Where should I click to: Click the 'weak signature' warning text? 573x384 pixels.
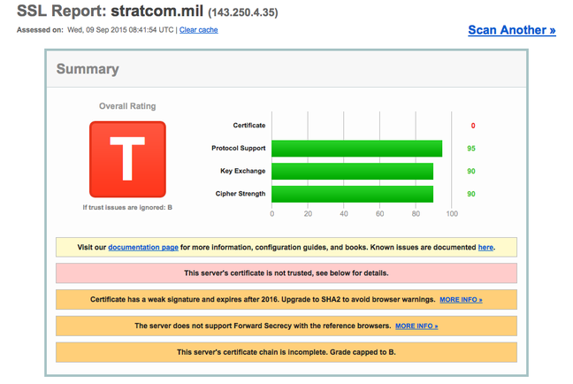tap(263, 300)
